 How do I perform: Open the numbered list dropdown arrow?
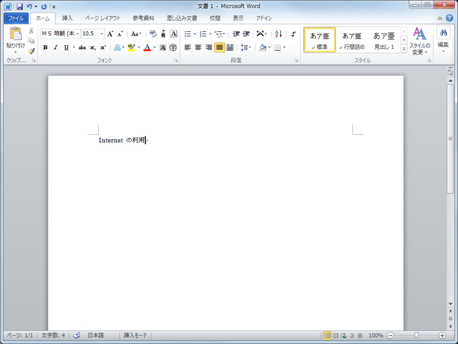(x=210, y=34)
